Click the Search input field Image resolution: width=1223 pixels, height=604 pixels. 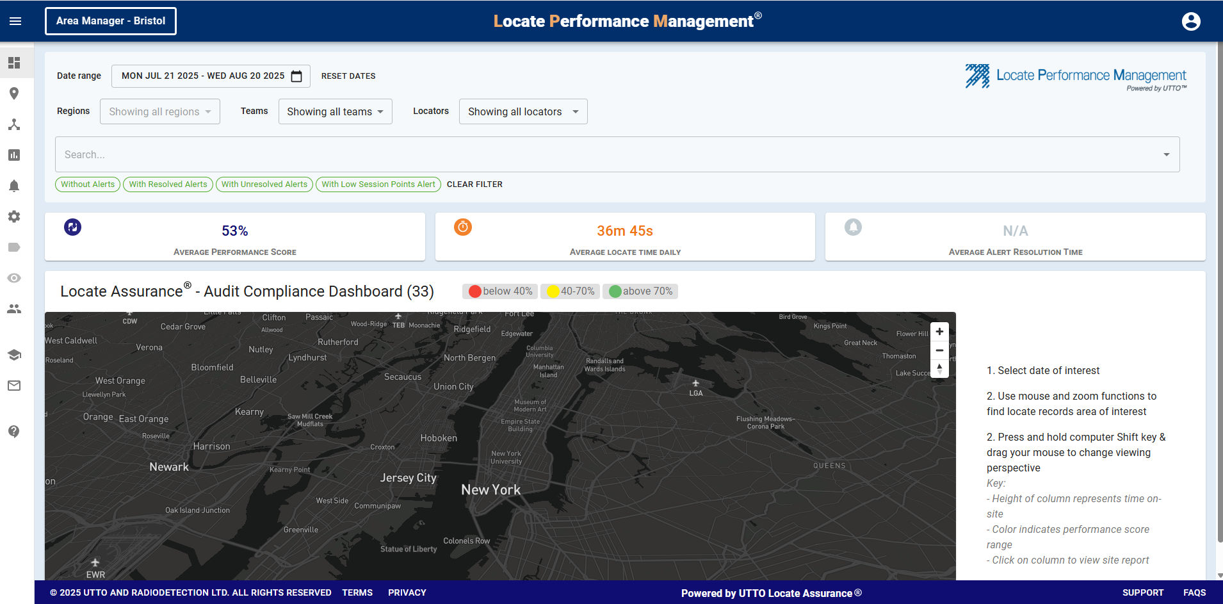click(x=617, y=154)
